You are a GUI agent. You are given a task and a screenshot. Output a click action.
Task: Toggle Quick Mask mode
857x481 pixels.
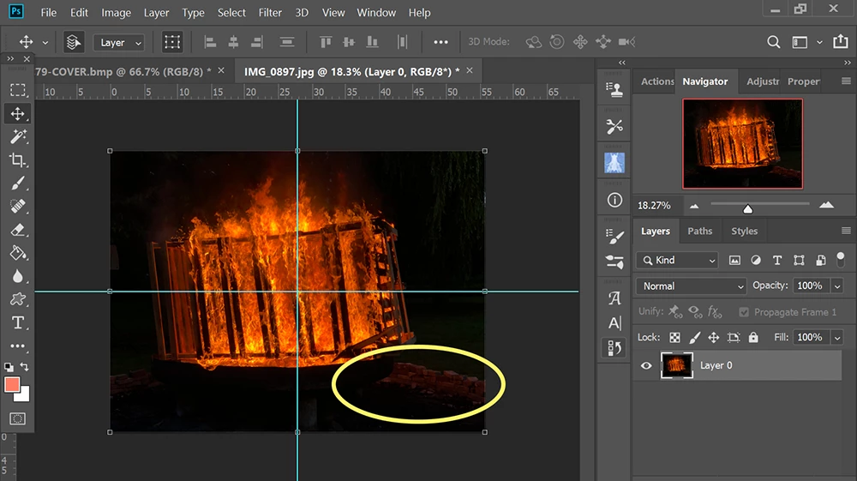(17, 418)
